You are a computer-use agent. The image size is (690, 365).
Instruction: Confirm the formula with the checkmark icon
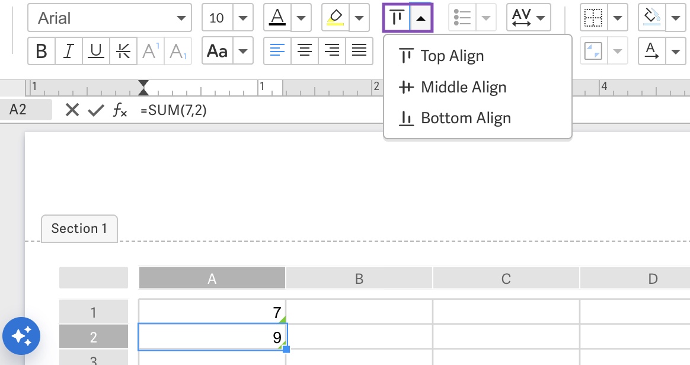point(96,110)
